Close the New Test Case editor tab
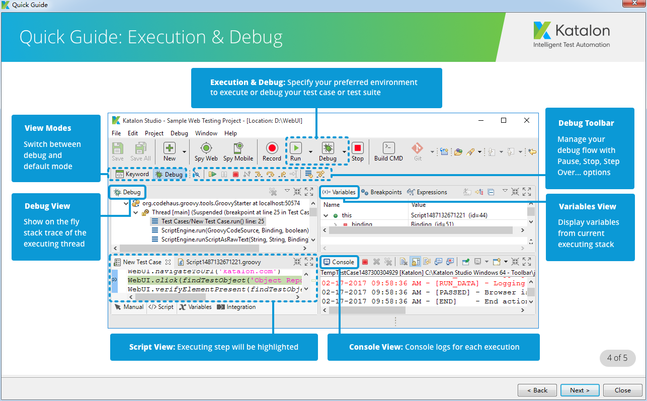The width and height of the screenshot is (647, 401). coord(168,262)
